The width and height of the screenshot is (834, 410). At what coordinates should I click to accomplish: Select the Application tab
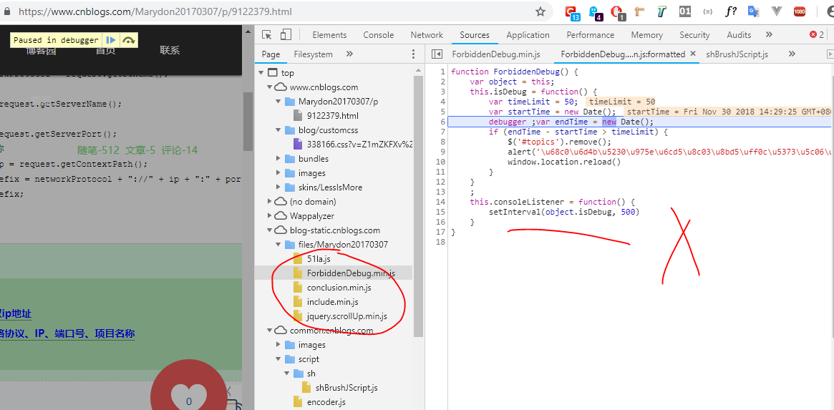(528, 35)
